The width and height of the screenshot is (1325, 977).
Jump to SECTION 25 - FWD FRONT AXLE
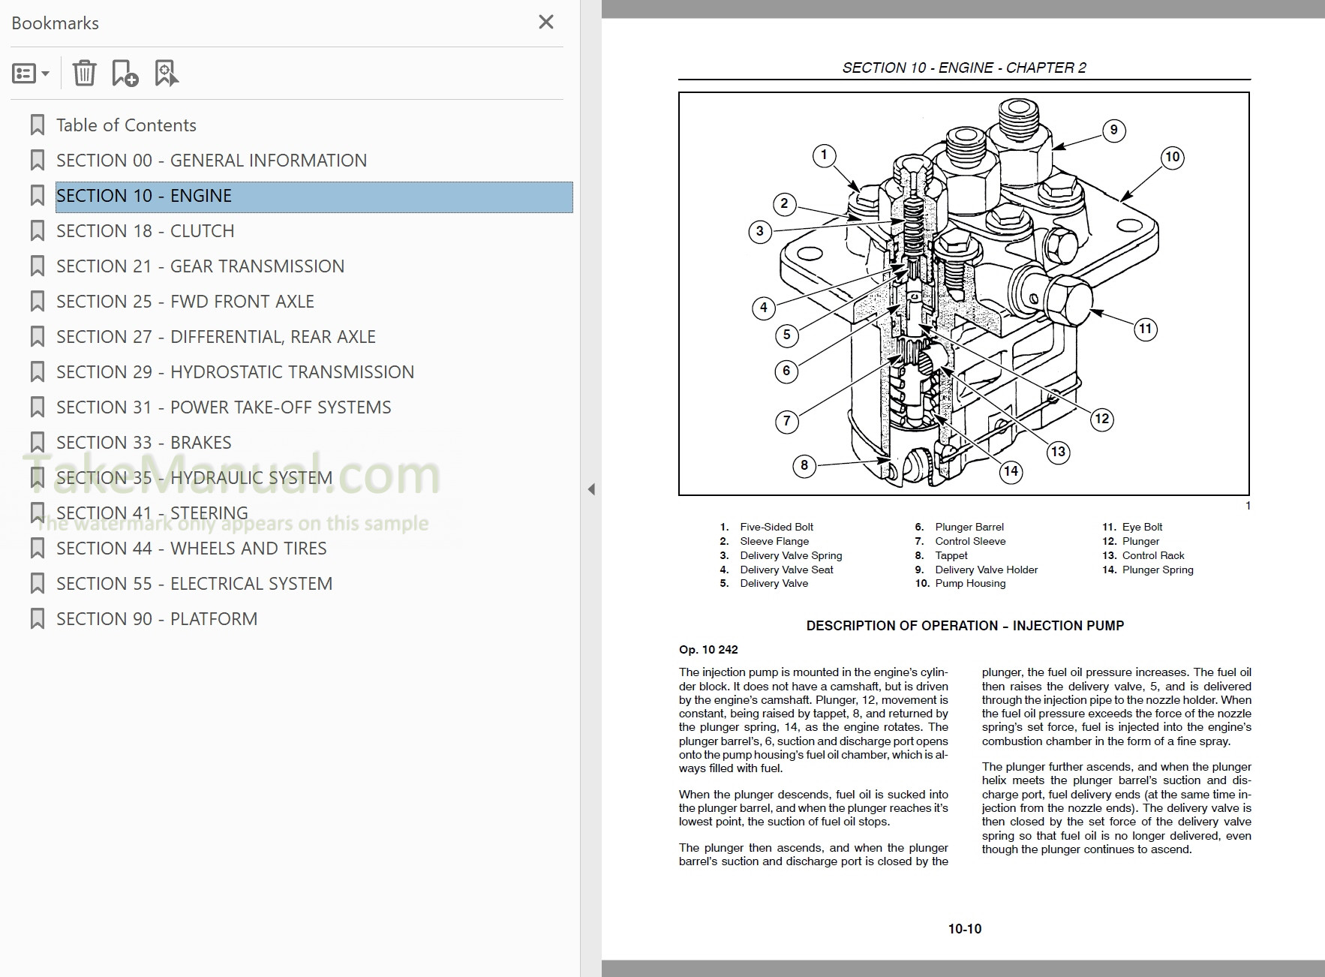pos(185,301)
